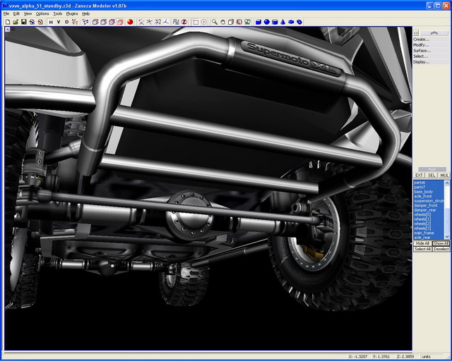Screen dimensions: 452x361
Task: Toggle the H axis lock button
Action: (50, 22)
